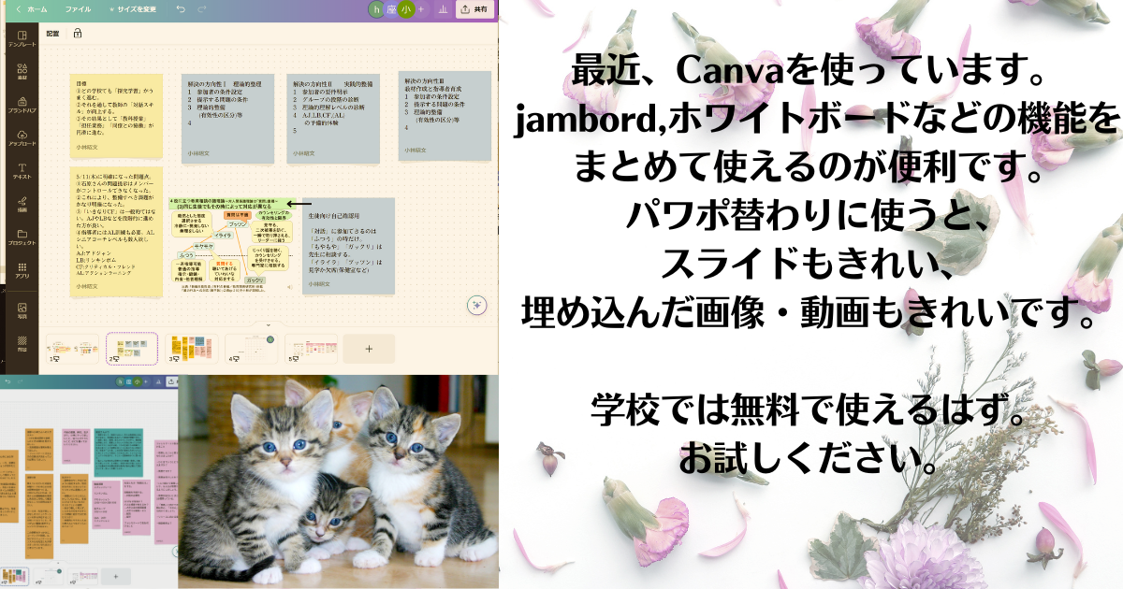Select the 解決の方向性Ⅰ 理論的整理 sticky note
This screenshot has height=589, width=1123.
coord(227,117)
